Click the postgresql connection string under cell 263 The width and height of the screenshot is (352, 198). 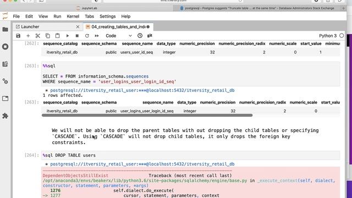(142, 90)
